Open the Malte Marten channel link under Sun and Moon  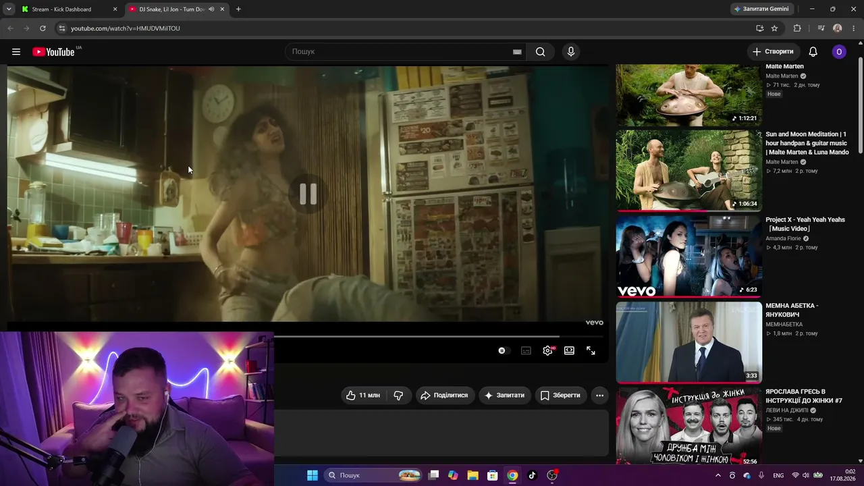[782, 162]
